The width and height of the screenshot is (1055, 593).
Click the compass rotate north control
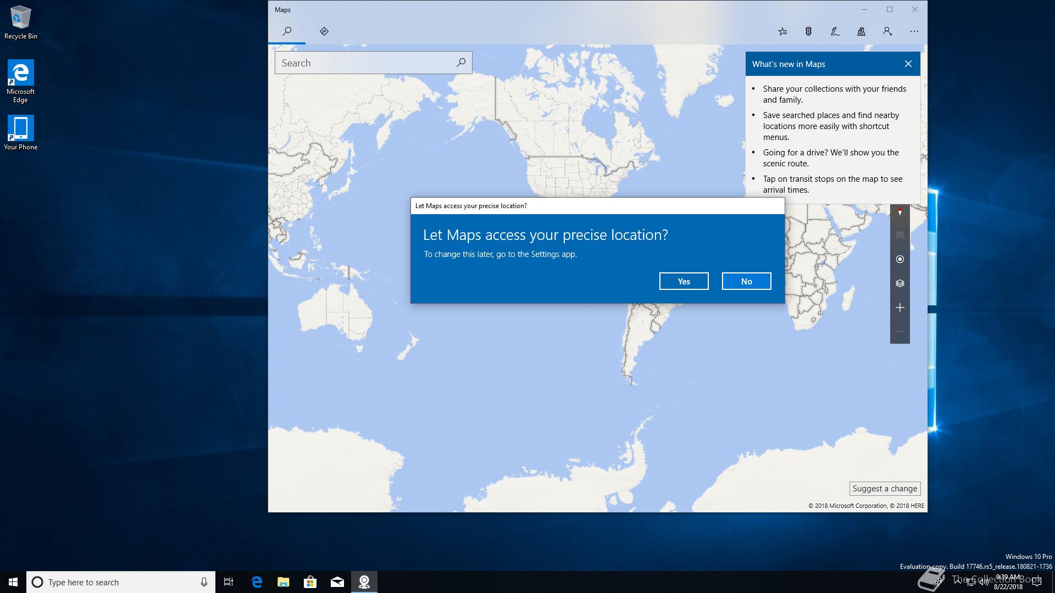[x=899, y=211]
